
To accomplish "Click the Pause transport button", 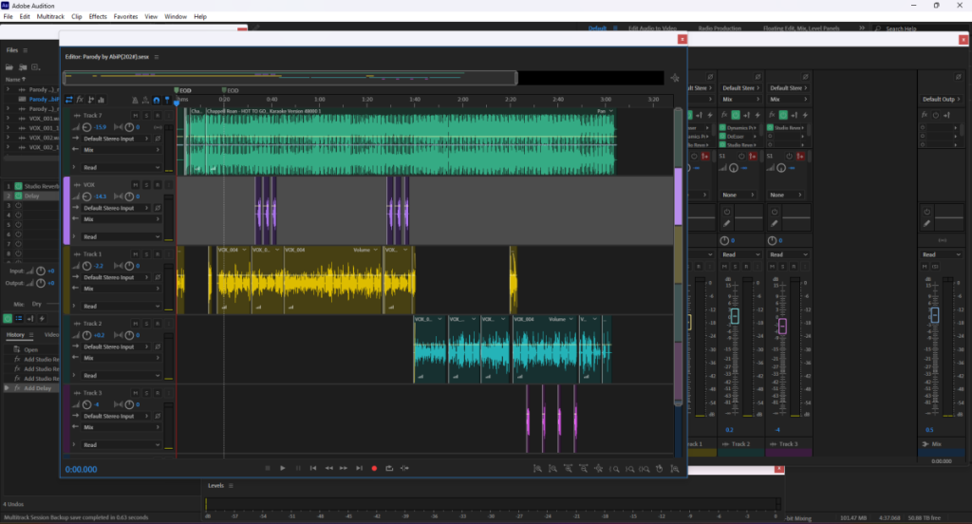I will (x=298, y=468).
